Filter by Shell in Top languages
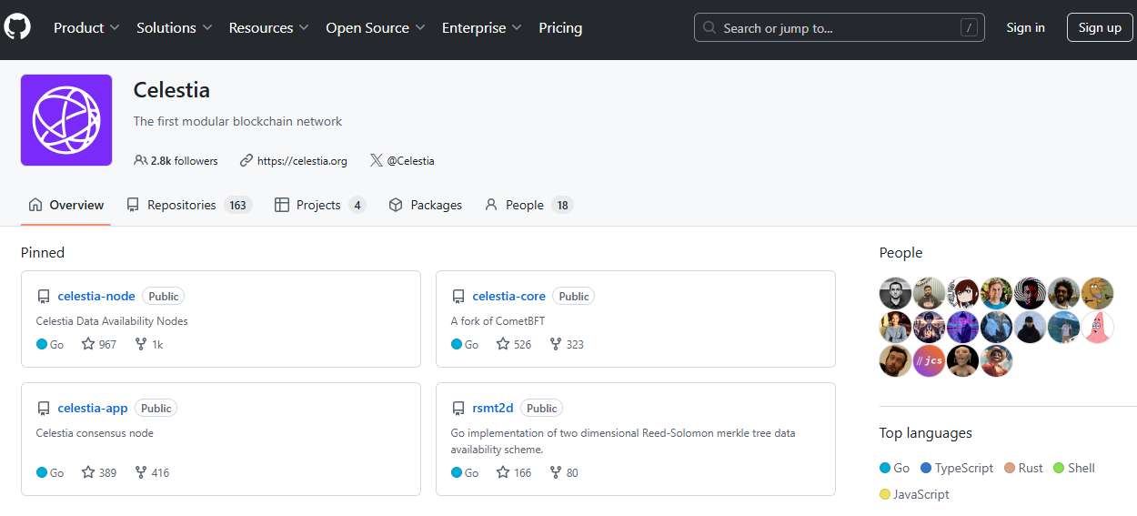 (1074, 468)
